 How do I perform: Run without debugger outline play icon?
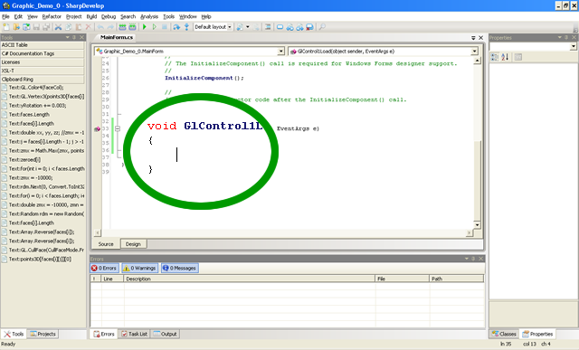pos(155,27)
